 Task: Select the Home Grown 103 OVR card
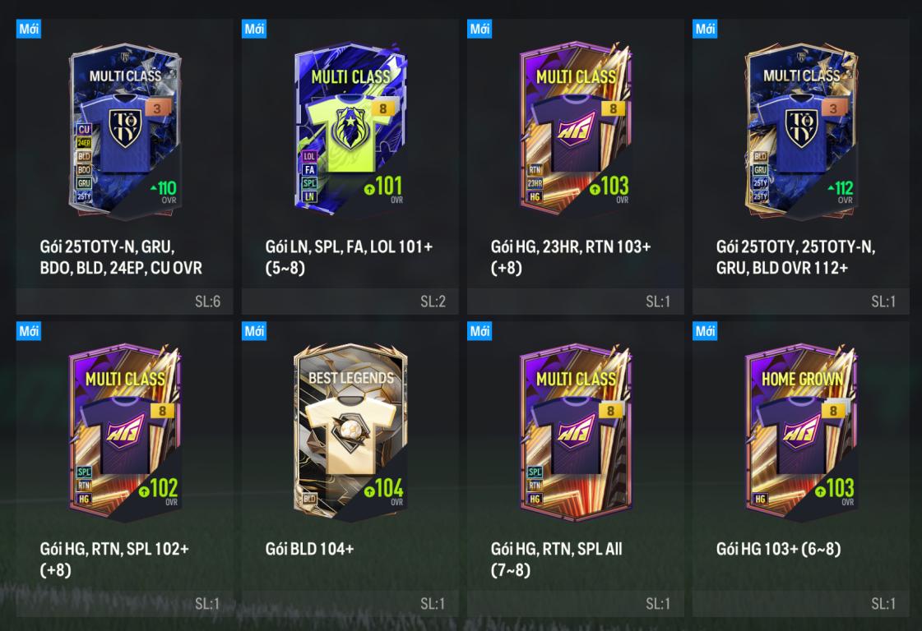click(x=801, y=432)
